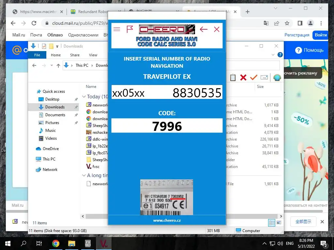Select Desktop in the navigation pane
Image resolution: width=334 pixels, height=250 pixels.
pyautogui.click(x=52, y=99)
